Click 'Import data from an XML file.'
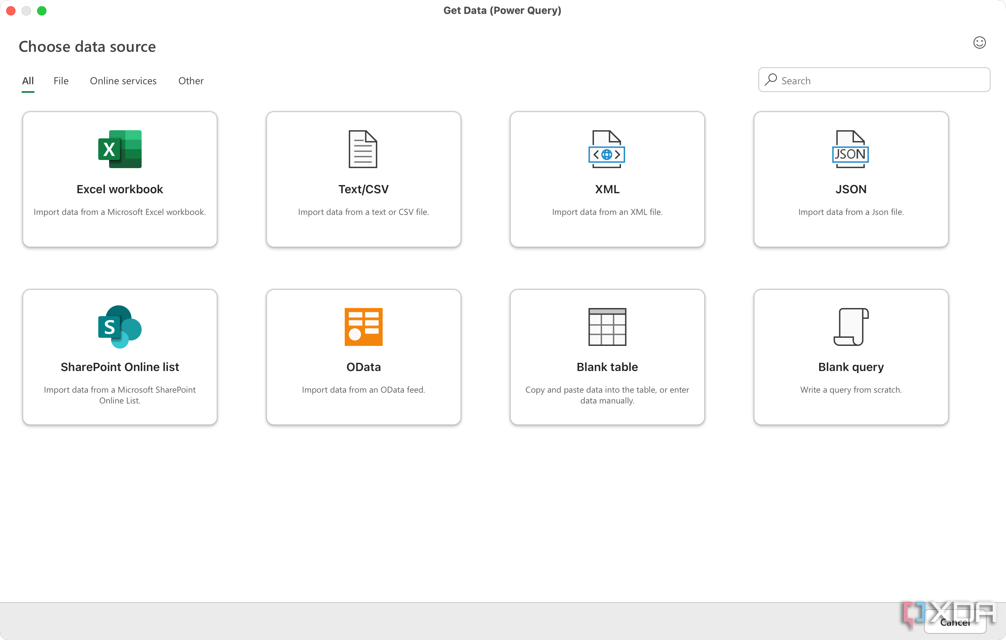Viewport: 1006px width, 640px height. pos(607,212)
